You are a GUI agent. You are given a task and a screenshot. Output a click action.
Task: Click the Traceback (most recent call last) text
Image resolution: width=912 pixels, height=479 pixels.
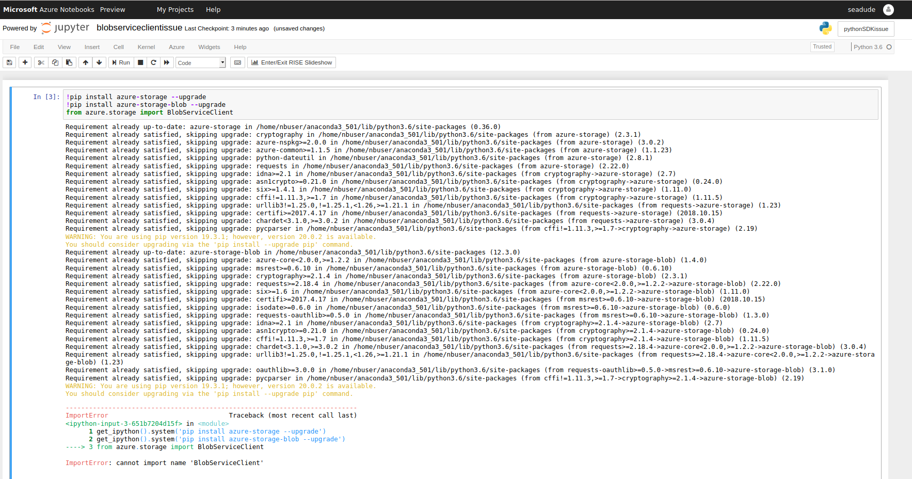[x=293, y=416]
